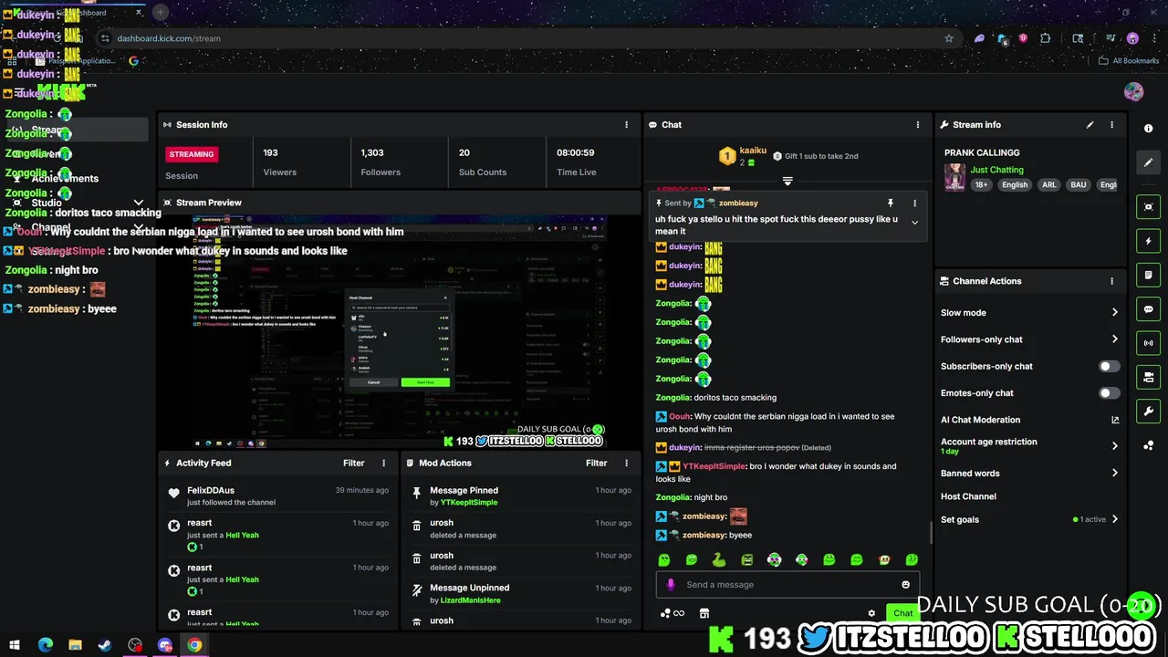Open the emoji picker in message box
This screenshot has height=657, width=1168.
point(905,585)
